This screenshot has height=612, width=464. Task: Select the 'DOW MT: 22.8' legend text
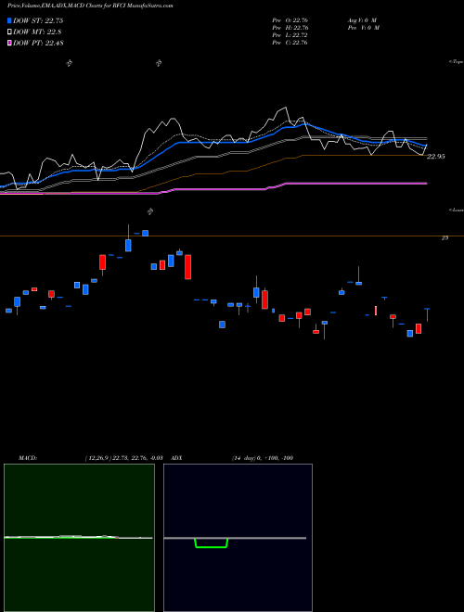pos(37,32)
